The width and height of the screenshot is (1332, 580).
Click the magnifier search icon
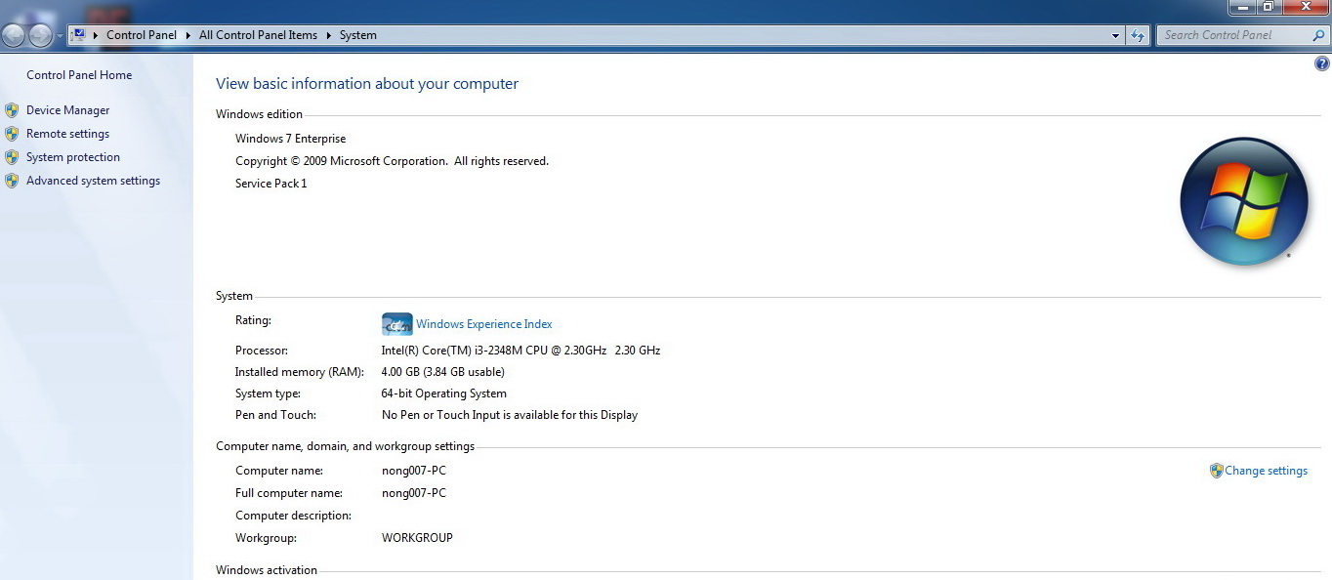[x=1318, y=35]
